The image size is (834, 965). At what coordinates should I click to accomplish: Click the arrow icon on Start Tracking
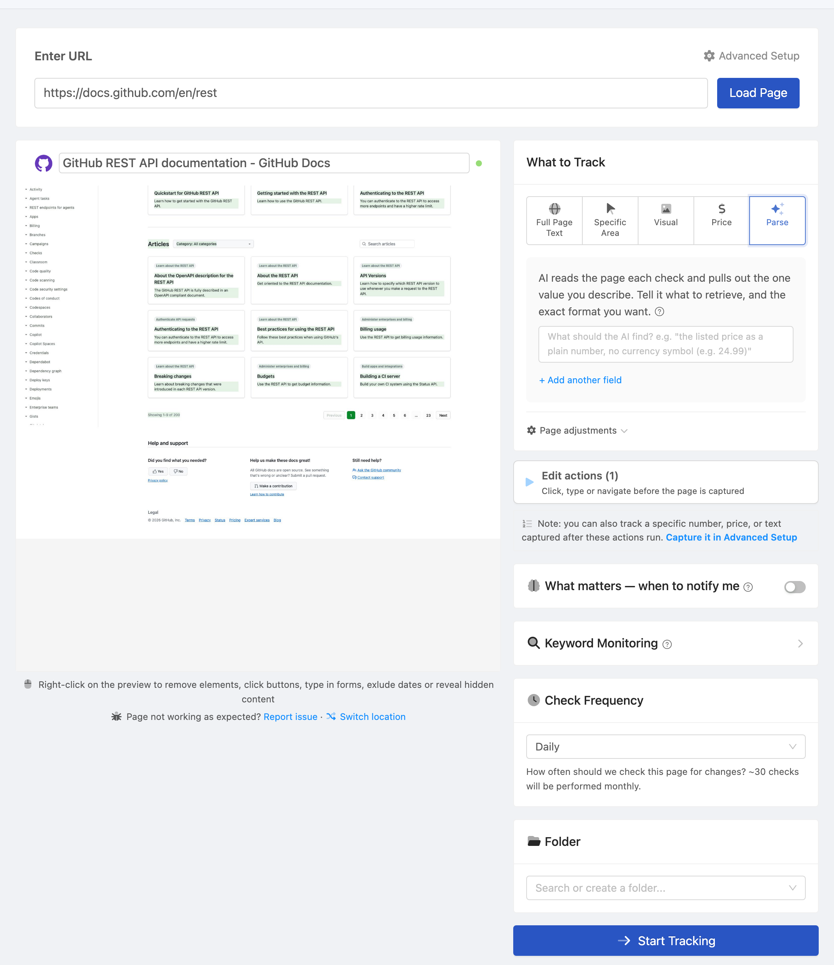tap(624, 940)
